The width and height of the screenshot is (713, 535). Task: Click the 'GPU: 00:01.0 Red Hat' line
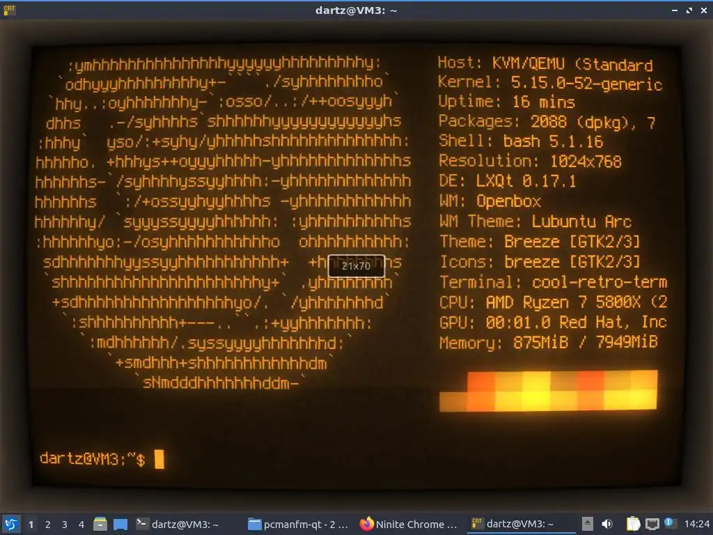point(553,322)
